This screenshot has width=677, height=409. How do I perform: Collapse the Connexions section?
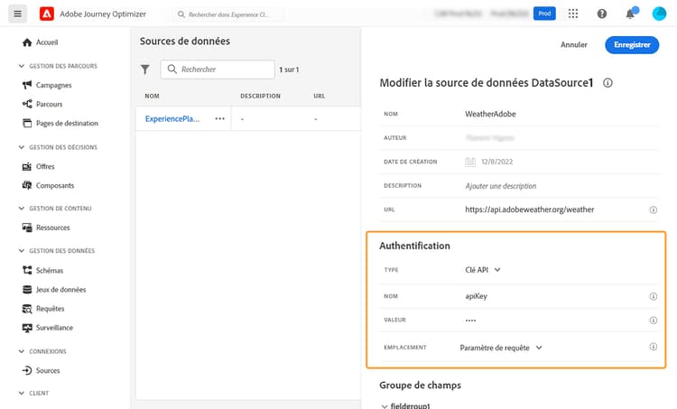[x=21, y=351]
